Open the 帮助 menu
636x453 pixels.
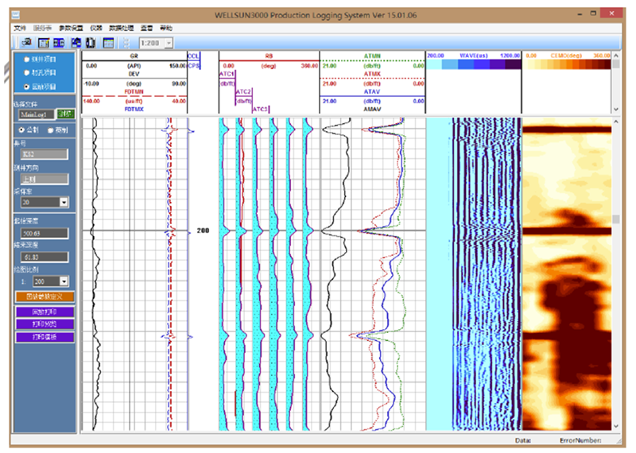[166, 28]
